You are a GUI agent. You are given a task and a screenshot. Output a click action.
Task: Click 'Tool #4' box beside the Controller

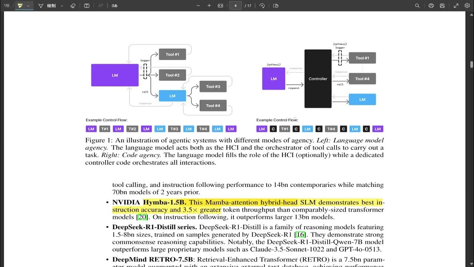coord(362,79)
